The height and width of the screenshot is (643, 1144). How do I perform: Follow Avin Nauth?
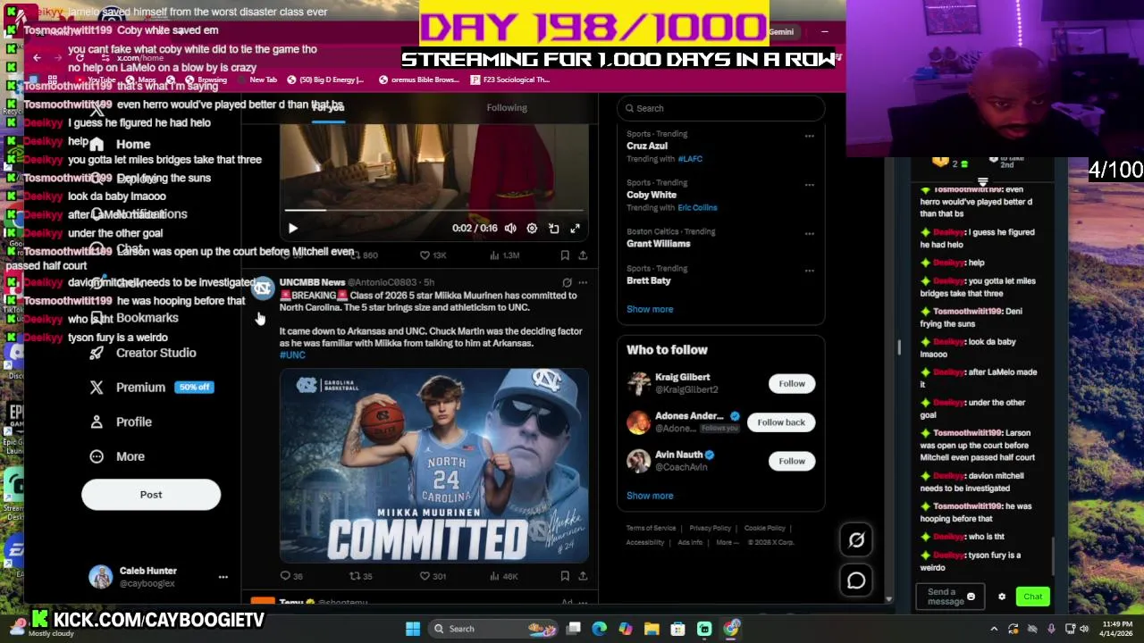click(x=791, y=461)
